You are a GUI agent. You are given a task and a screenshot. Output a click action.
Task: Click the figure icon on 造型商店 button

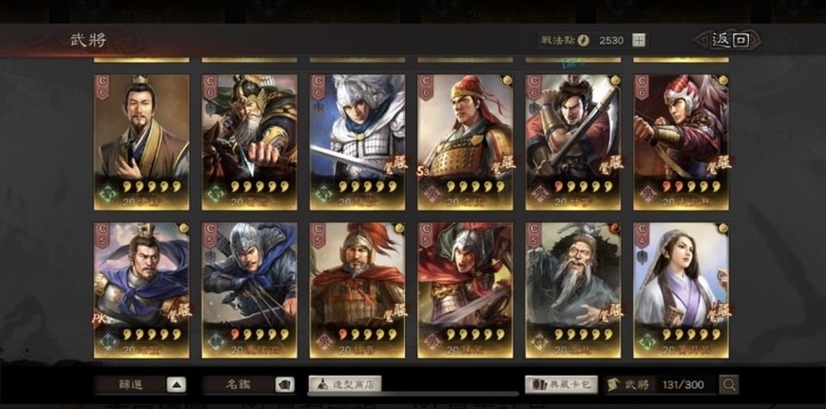(322, 385)
